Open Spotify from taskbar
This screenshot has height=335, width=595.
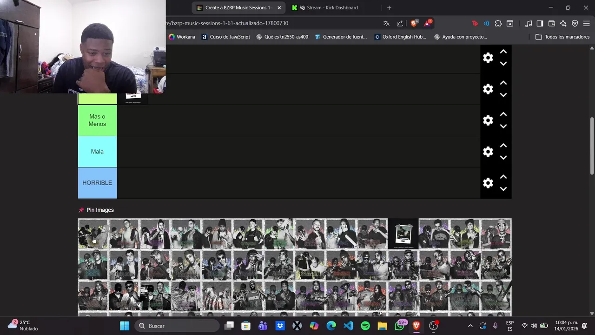click(x=365, y=326)
